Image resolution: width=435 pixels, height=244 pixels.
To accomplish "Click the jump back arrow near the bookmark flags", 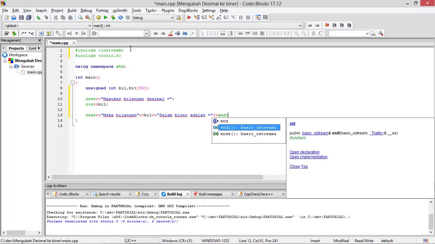I will [310, 25].
